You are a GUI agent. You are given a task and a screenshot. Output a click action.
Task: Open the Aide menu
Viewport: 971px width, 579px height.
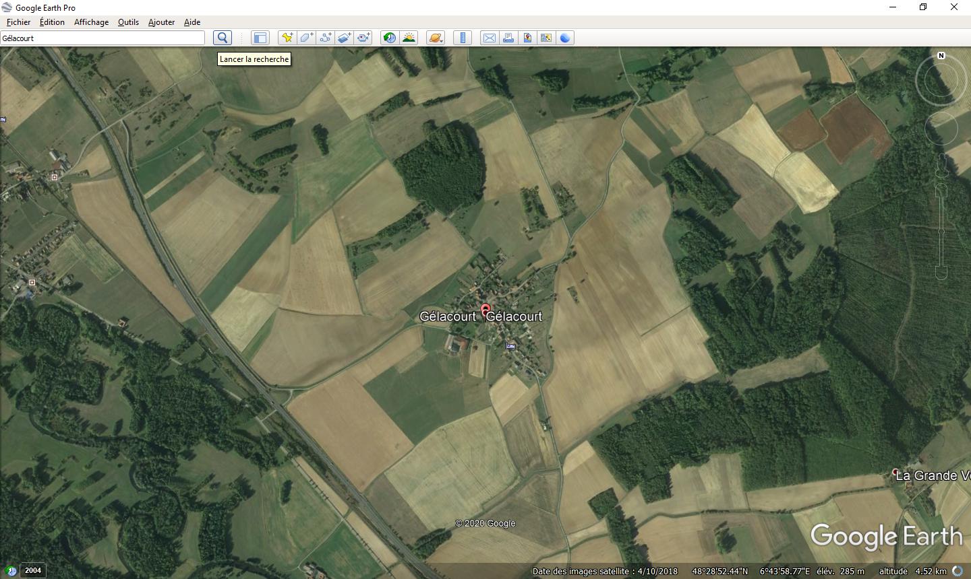192,22
